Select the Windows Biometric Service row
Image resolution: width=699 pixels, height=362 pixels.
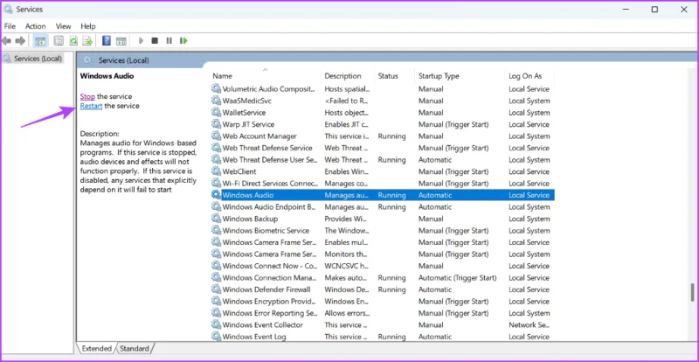[x=383, y=230]
